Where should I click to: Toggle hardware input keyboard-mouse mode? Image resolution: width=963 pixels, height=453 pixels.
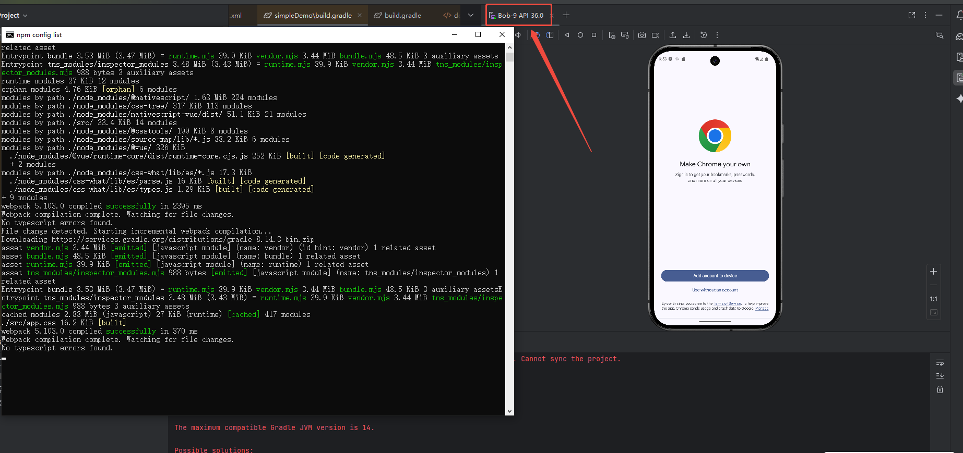tap(625, 35)
